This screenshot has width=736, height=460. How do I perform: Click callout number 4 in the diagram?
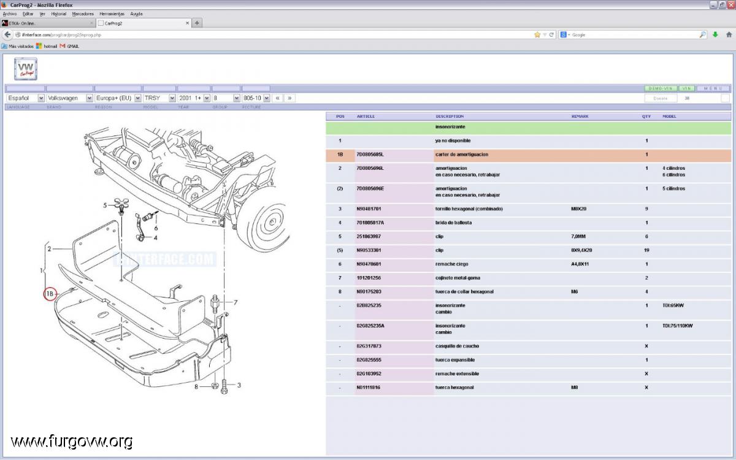155,237
